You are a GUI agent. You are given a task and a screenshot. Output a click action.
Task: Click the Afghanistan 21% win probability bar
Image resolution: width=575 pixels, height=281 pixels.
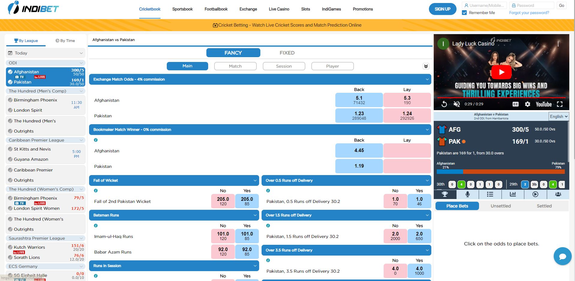(450, 172)
